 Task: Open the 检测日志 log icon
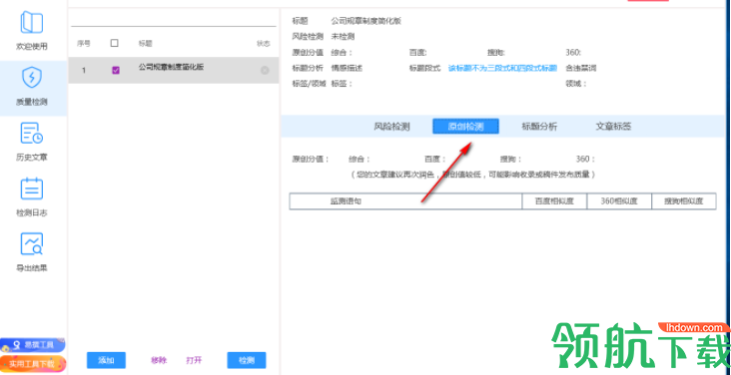click(32, 188)
